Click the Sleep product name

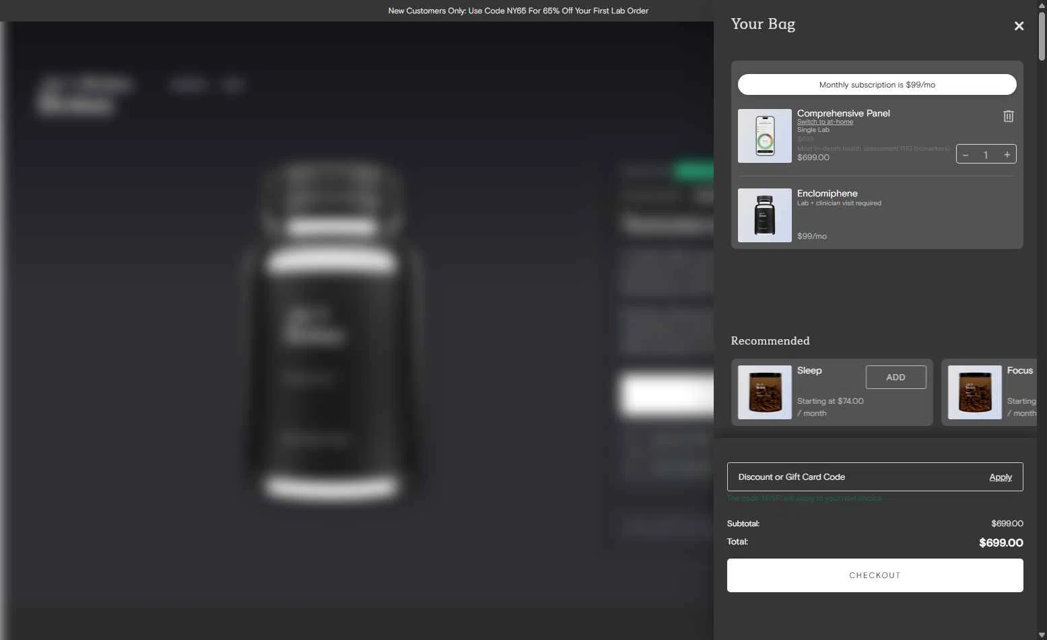click(x=809, y=371)
